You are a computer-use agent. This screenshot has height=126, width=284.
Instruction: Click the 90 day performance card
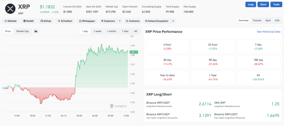213,62
